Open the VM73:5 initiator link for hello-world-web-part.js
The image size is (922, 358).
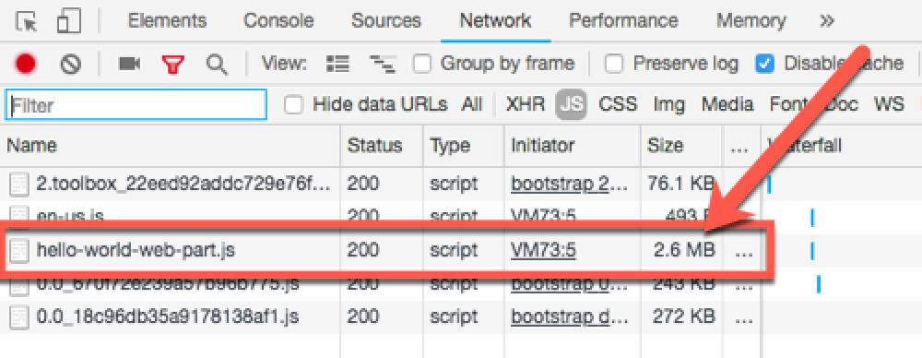(543, 251)
